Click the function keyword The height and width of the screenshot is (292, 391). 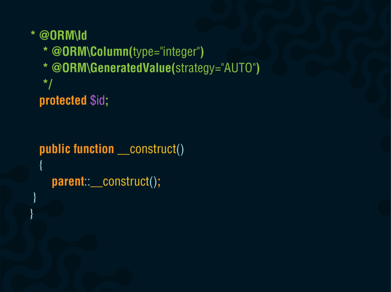point(94,149)
